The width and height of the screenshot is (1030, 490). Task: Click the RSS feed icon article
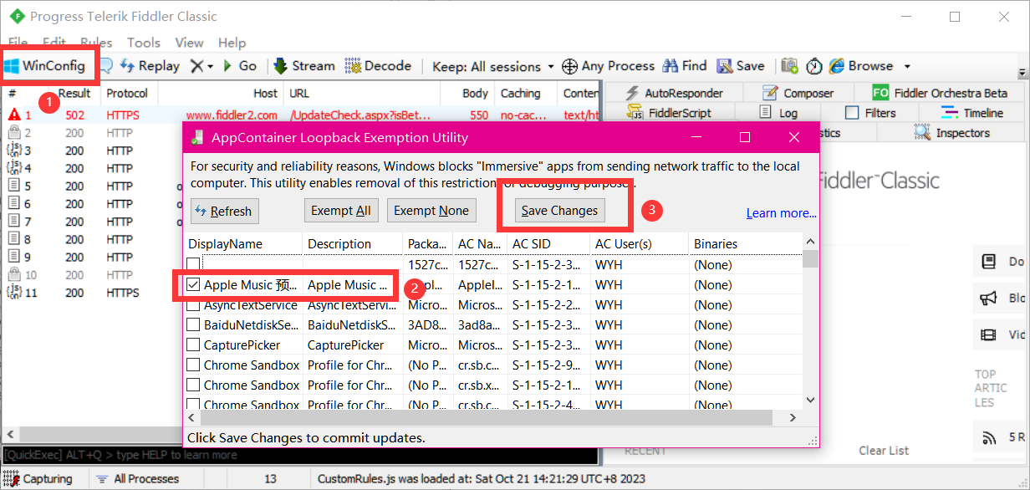989,437
